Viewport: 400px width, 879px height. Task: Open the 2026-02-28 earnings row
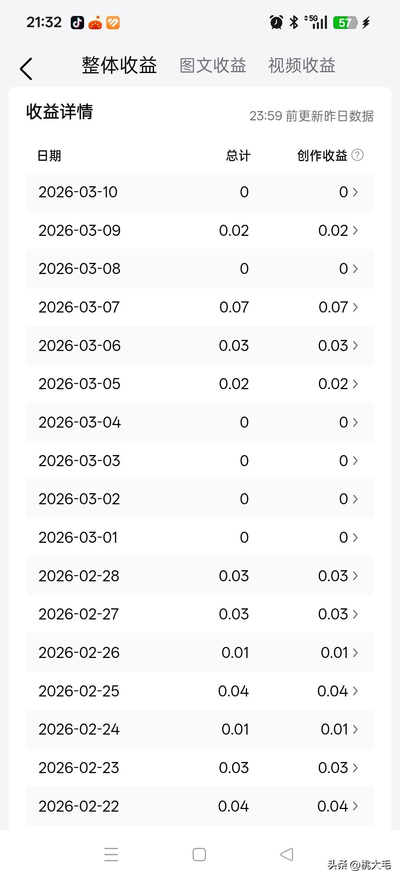(x=200, y=576)
